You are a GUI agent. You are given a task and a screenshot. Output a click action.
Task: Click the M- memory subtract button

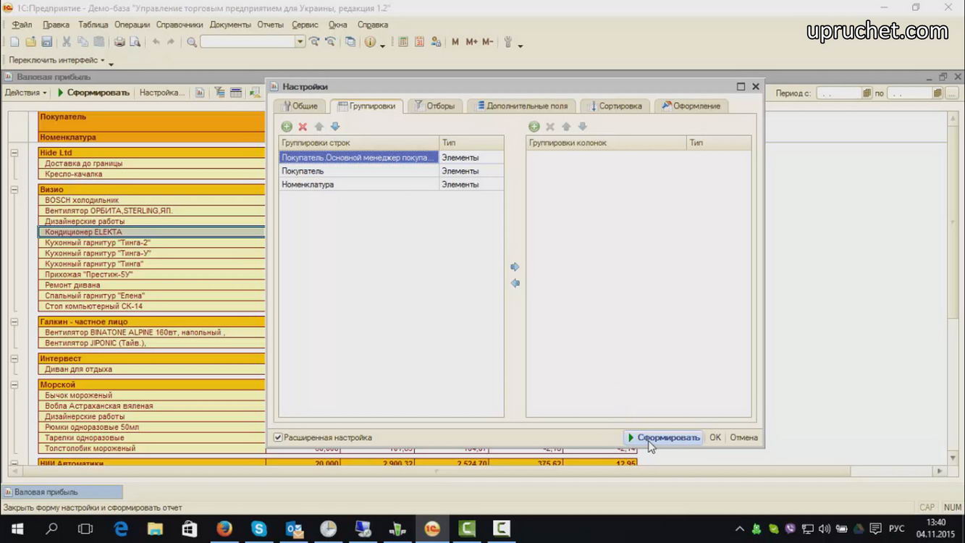(x=488, y=42)
